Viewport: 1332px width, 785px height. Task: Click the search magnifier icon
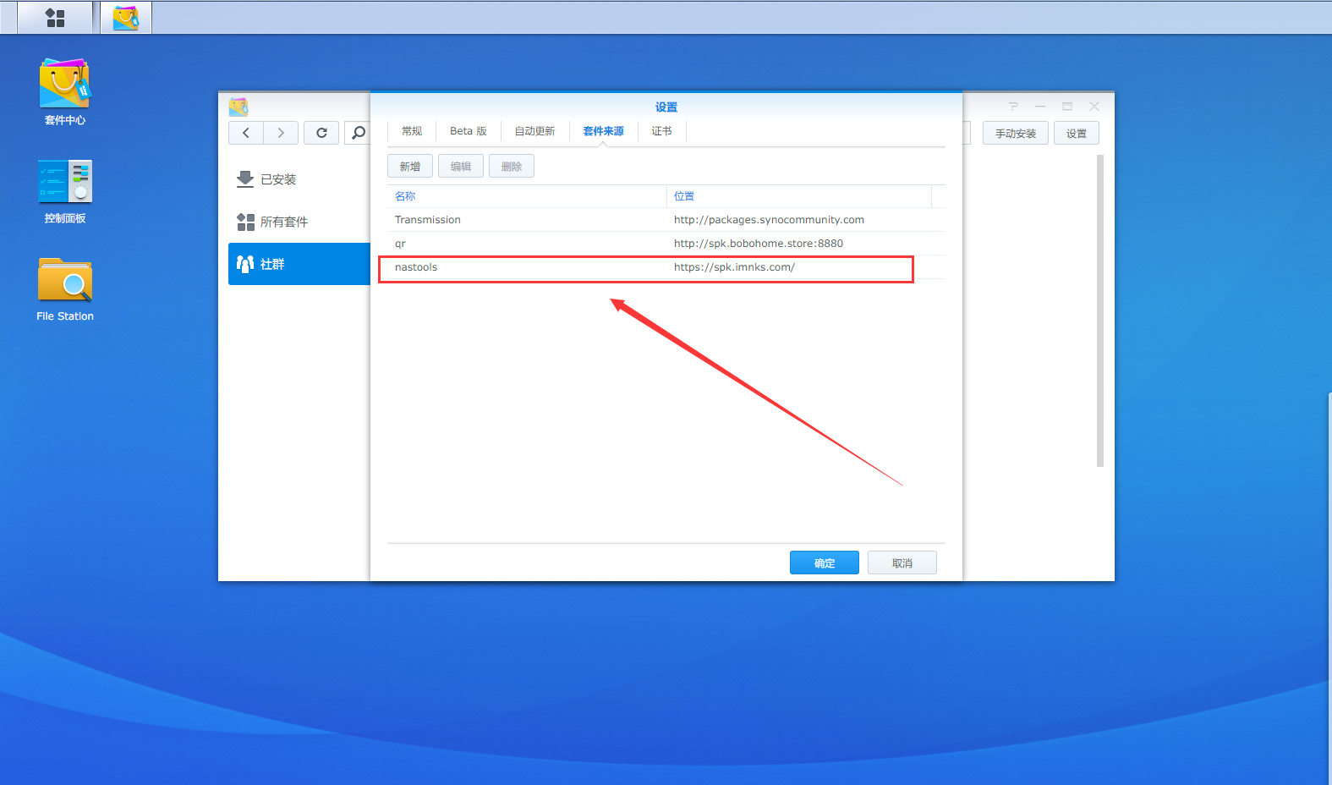(359, 133)
